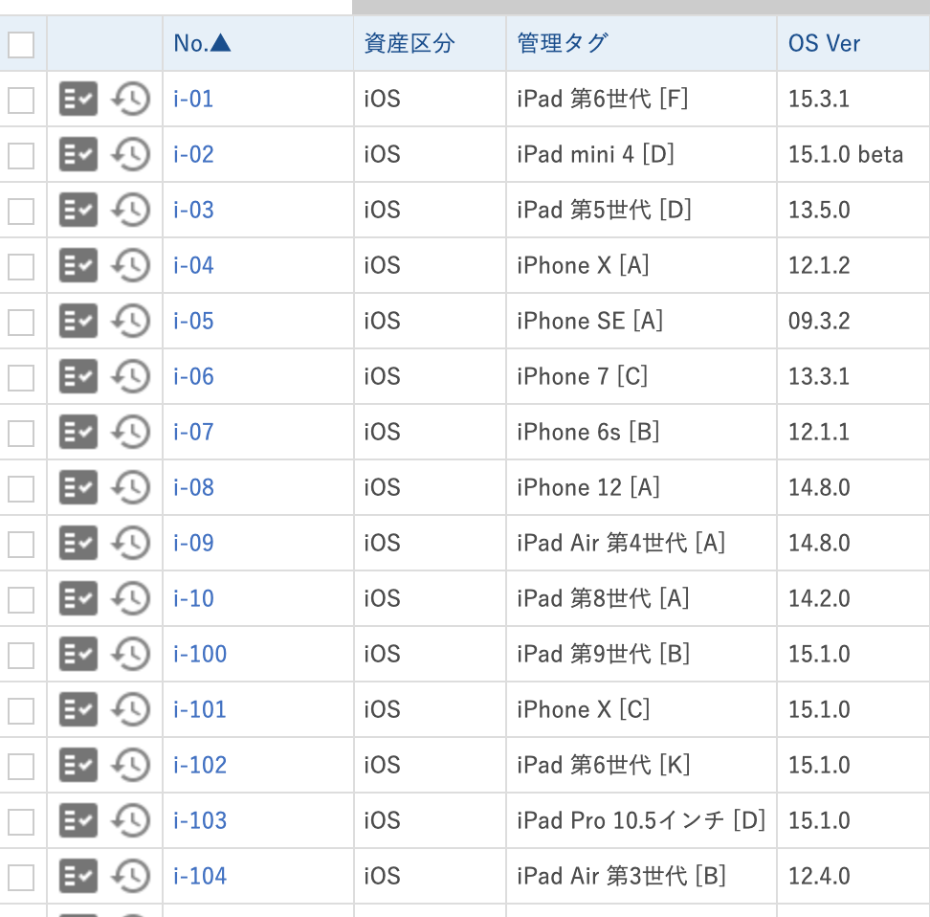Open device link i-04

(x=192, y=265)
